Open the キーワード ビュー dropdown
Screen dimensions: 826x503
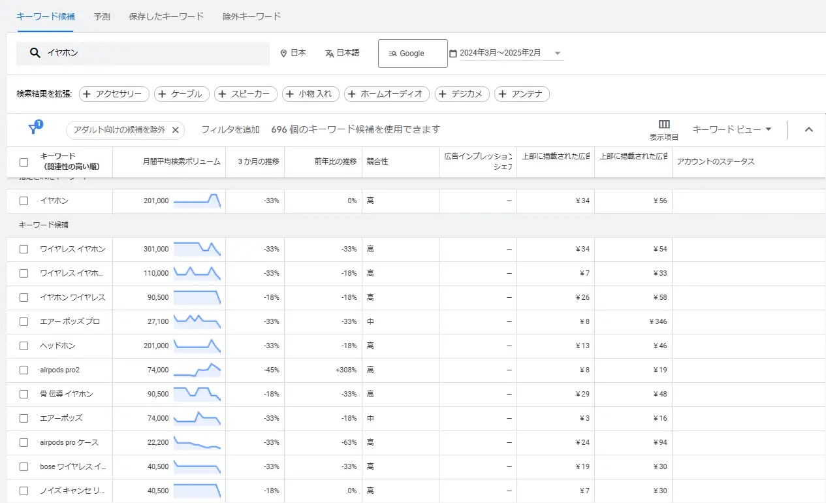pos(732,129)
